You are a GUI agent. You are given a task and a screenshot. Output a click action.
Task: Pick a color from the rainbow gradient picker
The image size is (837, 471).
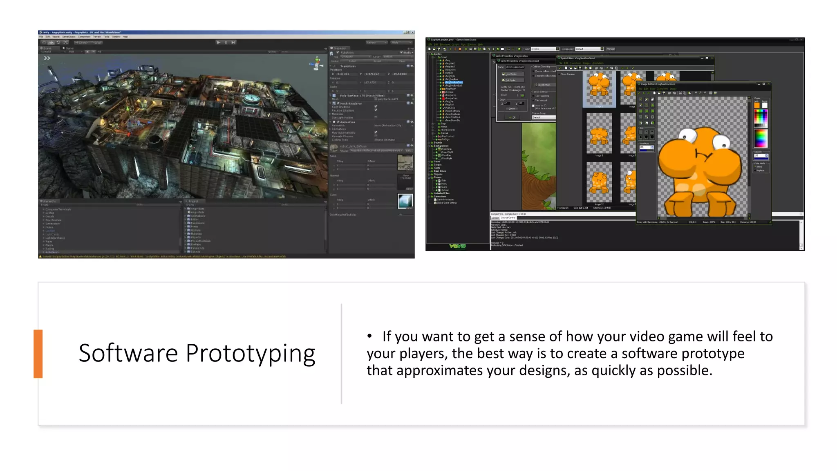[x=761, y=138]
